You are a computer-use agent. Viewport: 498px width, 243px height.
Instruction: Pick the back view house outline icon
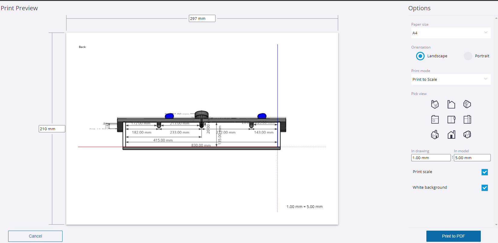[x=451, y=104]
